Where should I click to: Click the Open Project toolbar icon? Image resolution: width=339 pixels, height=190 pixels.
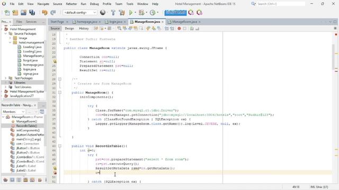23,13
